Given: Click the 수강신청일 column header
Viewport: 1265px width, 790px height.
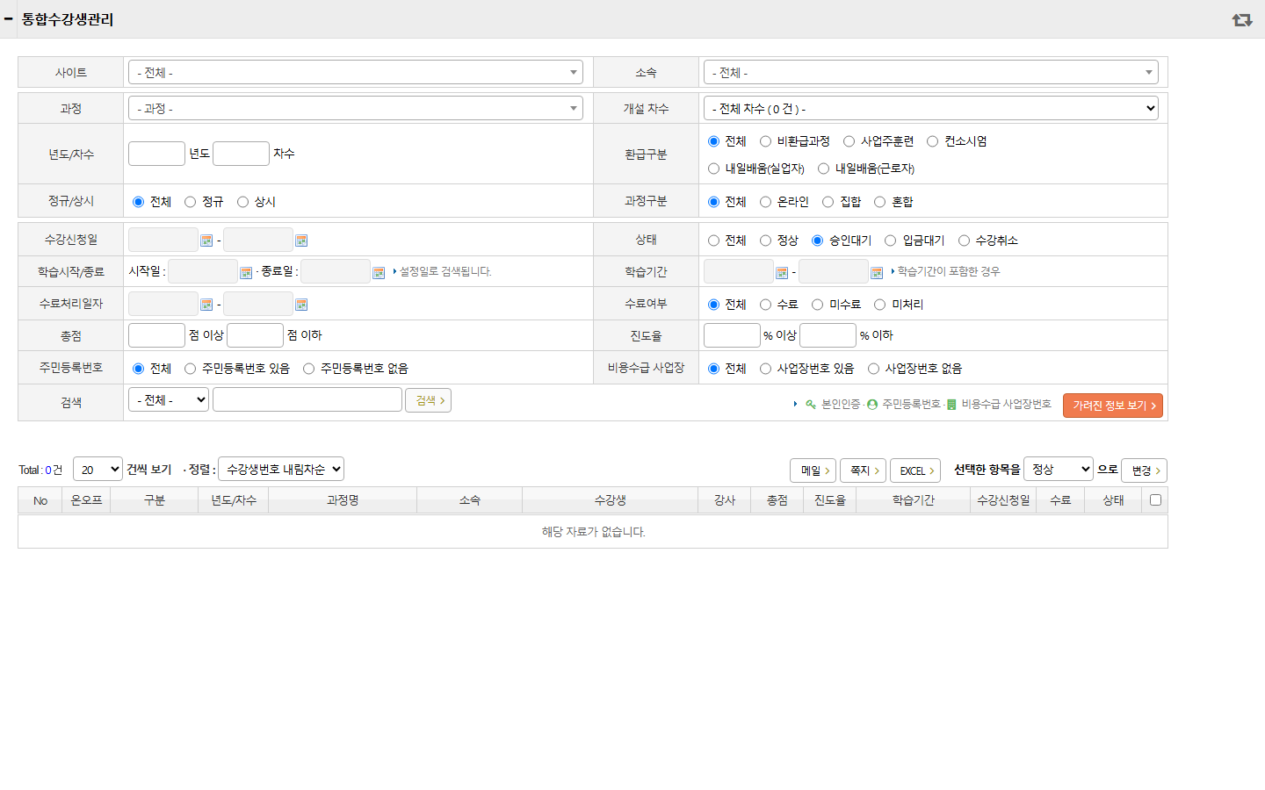Looking at the screenshot, I should [x=1003, y=500].
